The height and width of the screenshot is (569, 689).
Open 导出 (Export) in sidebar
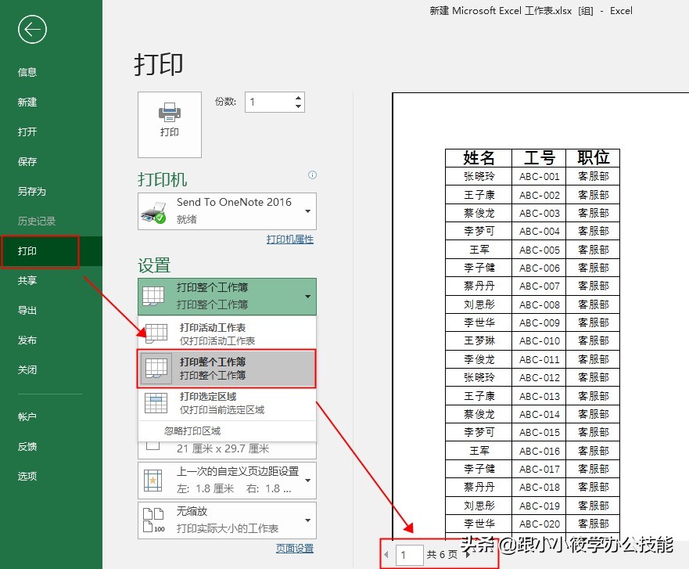click(27, 311)
